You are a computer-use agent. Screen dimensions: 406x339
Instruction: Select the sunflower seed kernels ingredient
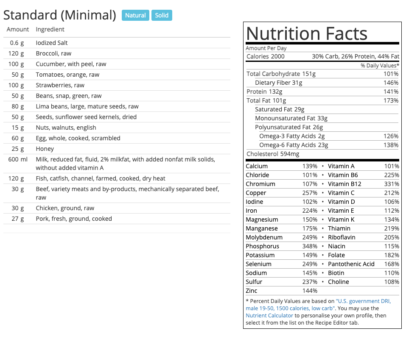click(86, 117)
